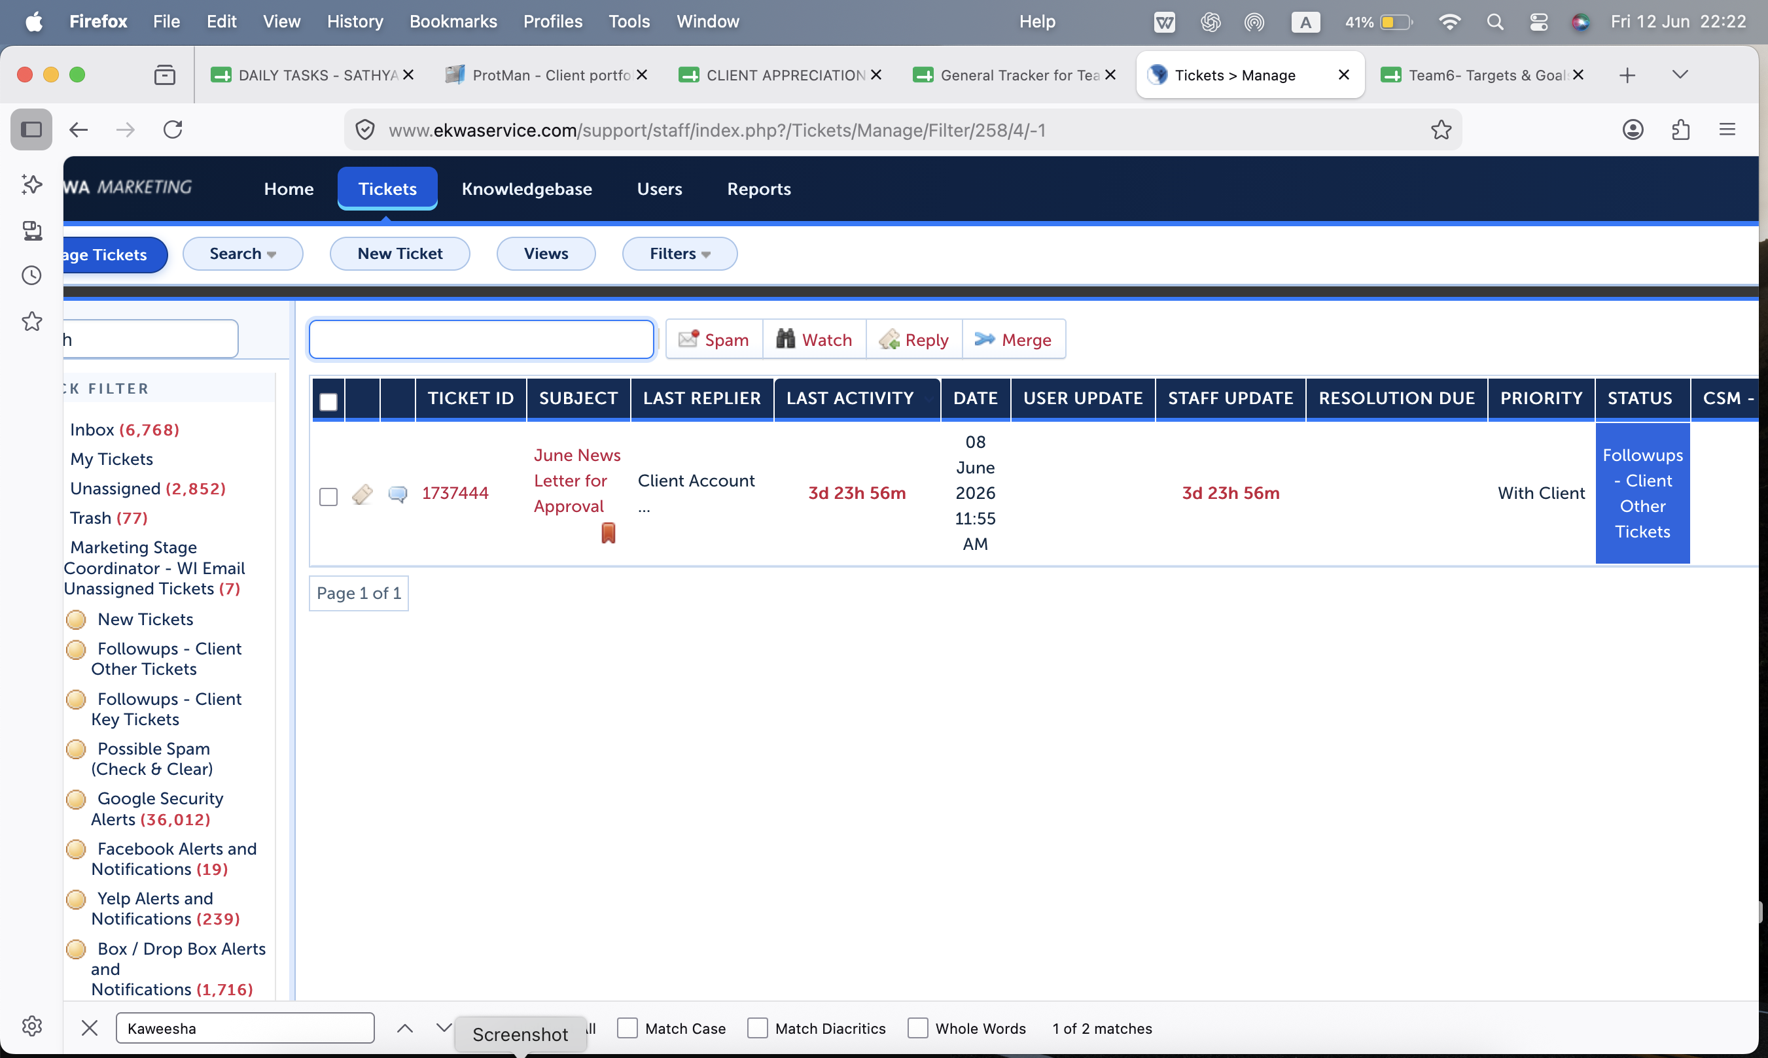Click the Spam button icon
The image size is (1768, 1058).
click(x=688, y=339)
